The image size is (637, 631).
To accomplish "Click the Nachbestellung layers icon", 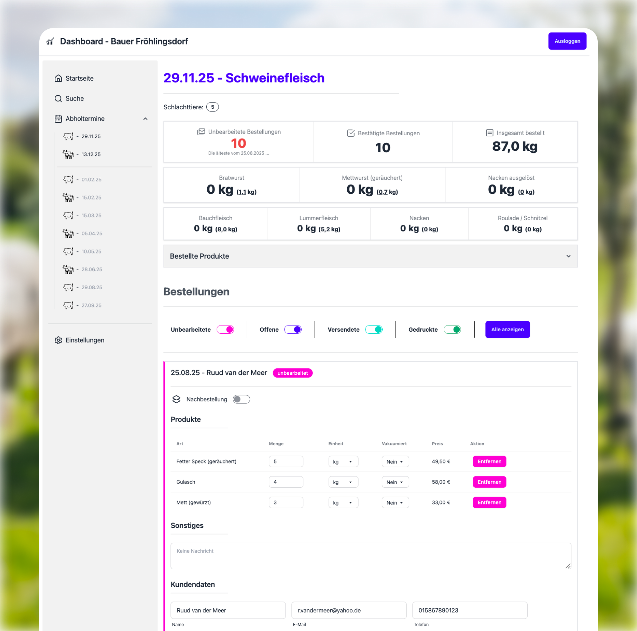I will (x=176, y=399).
